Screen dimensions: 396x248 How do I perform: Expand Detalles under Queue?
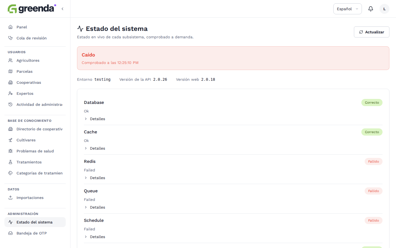pos(95,207)
